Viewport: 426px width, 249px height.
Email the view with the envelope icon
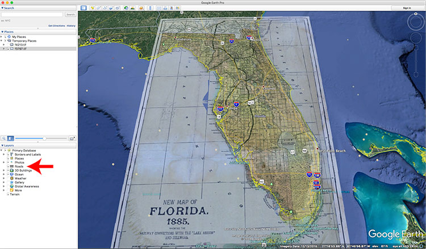[x=159, y=8]
